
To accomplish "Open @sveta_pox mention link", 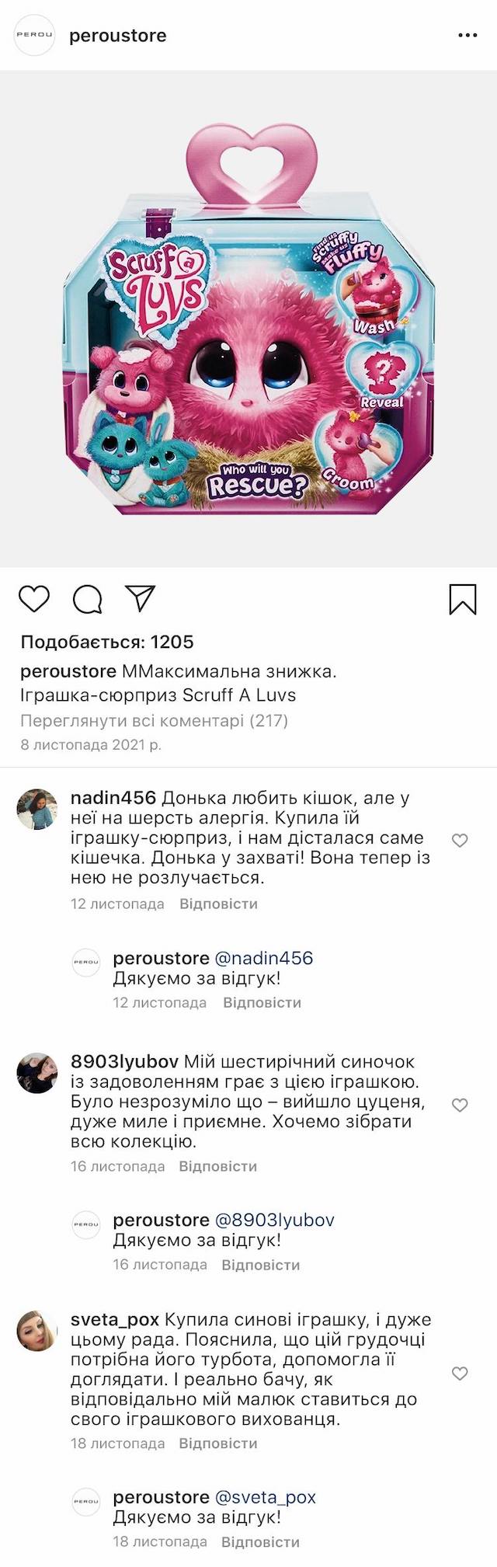I will click(266, 1497).
